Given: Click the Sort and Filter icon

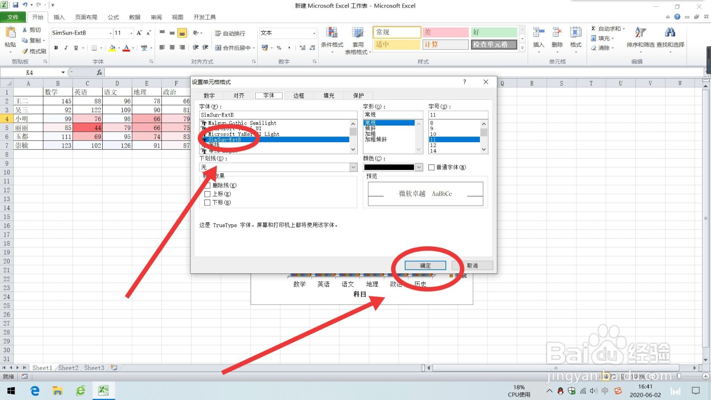Looking at the screenshot, I should (640, 32).
